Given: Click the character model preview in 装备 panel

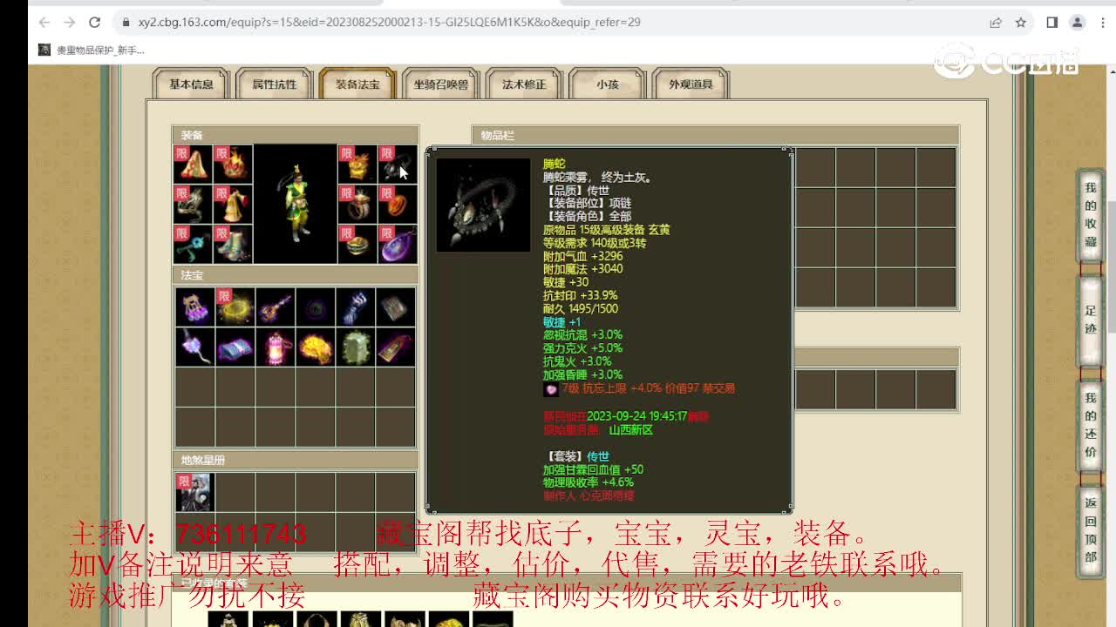Looking at the screenshot, I should (295, 204).
